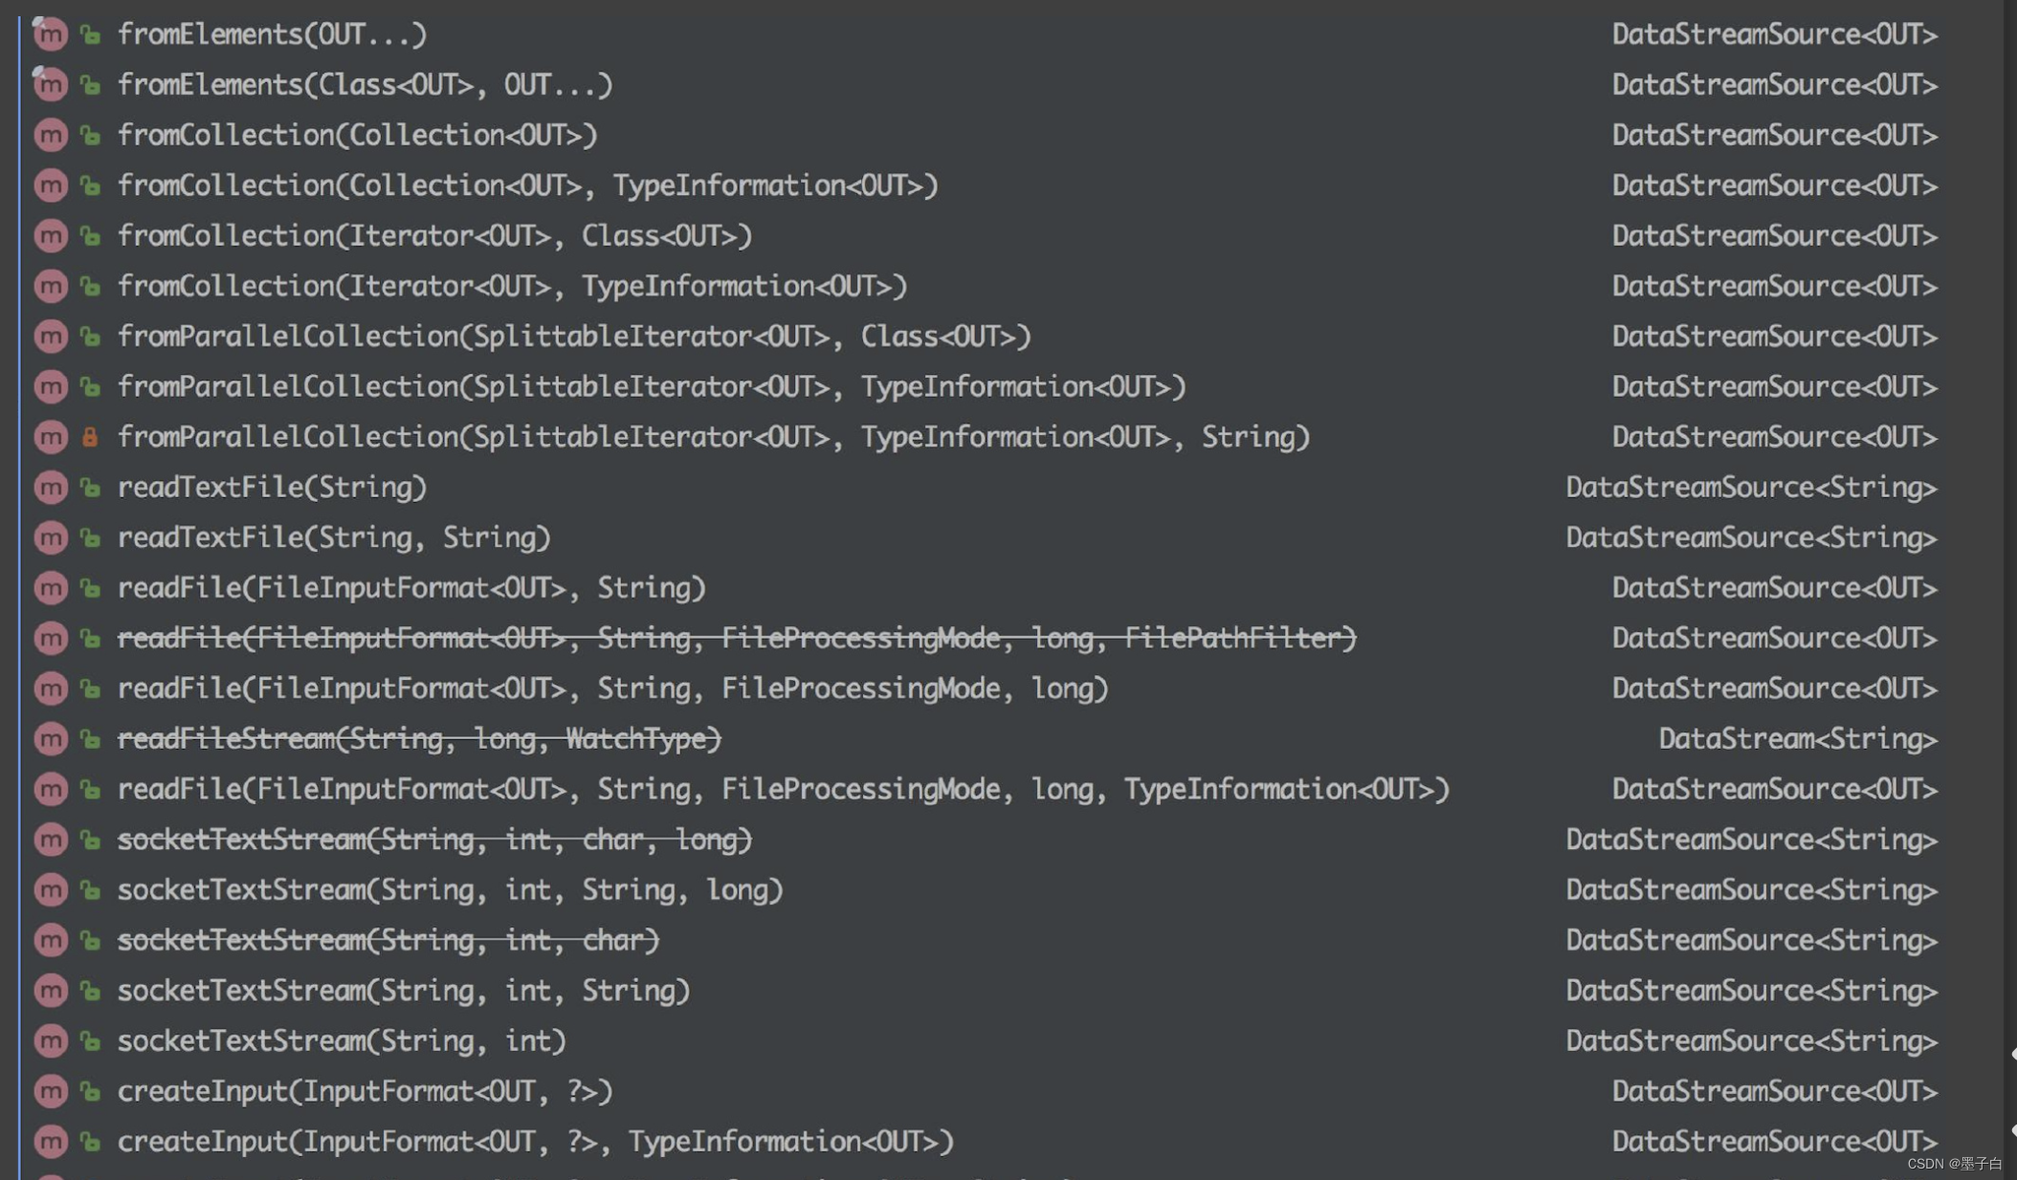Toggle deprecated readFile with FilePathFilter entry

point(737,638)
